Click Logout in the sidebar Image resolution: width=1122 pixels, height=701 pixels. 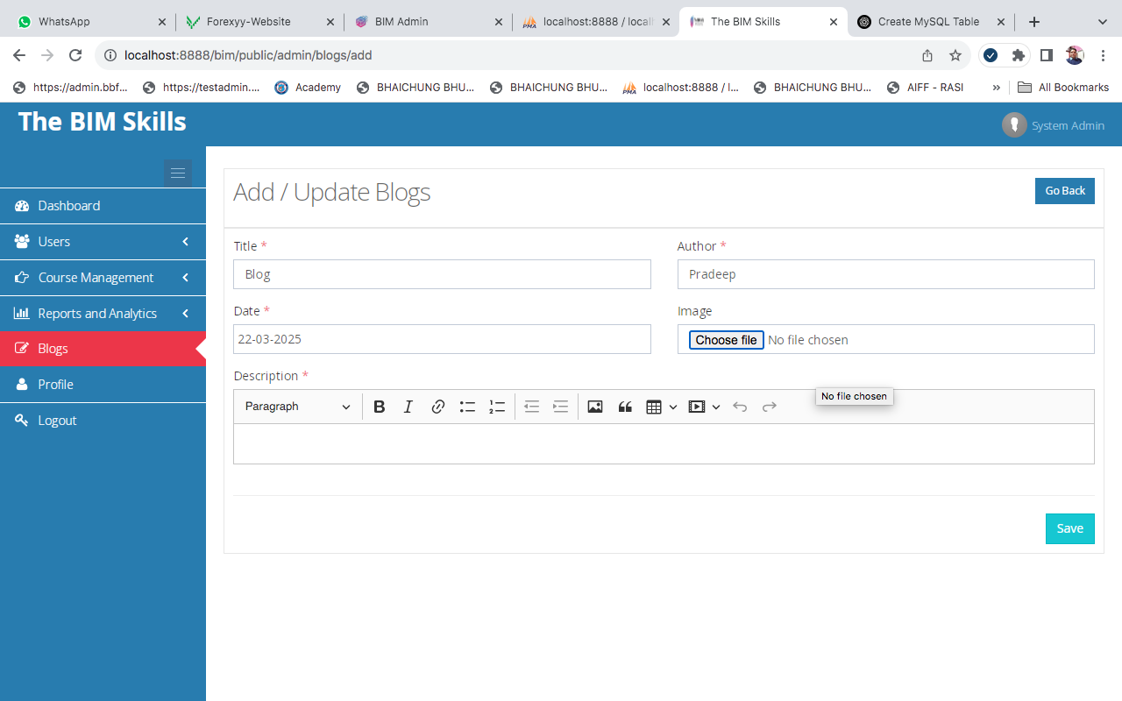pos(103,421)
